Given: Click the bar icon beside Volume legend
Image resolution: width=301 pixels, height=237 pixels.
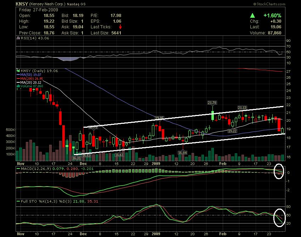Looking at the screenshot, I should [x=18, y=86].
